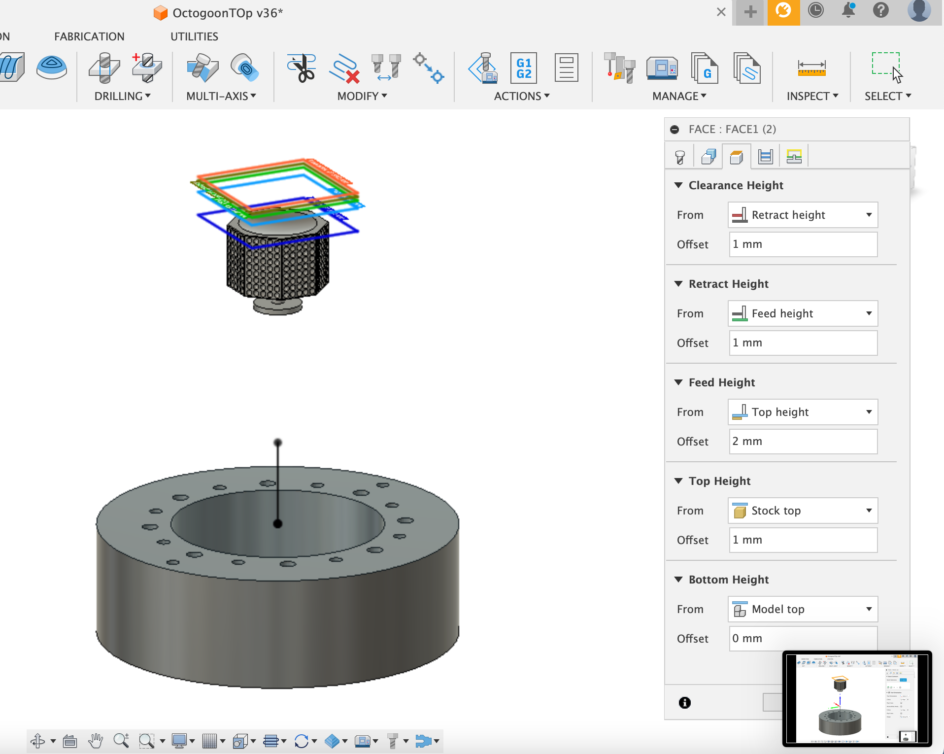Image resolution: width=944 pixels, height=754 pixels.
Task: Edit the Feed Height offset value of 2 mm
Action: point(802,442)
